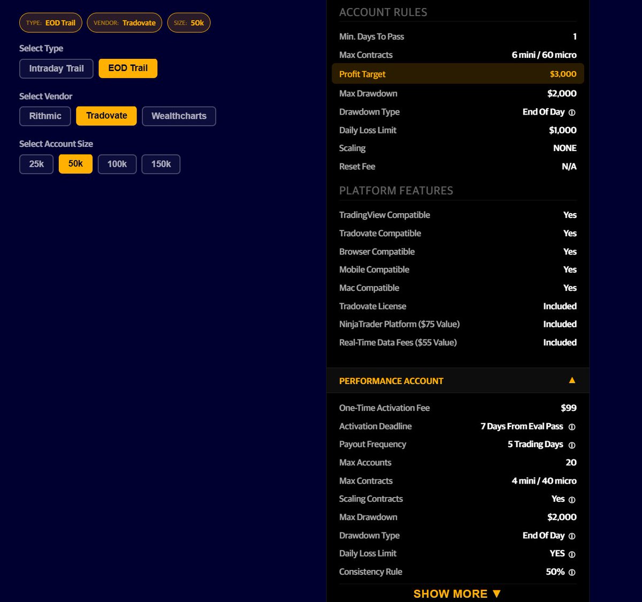Click the Payout Frequency label

[x=372, y=445]
